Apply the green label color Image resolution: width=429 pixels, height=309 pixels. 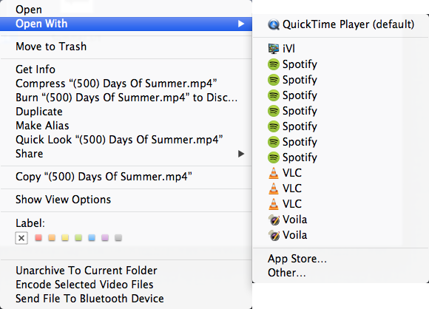point(78,237)
